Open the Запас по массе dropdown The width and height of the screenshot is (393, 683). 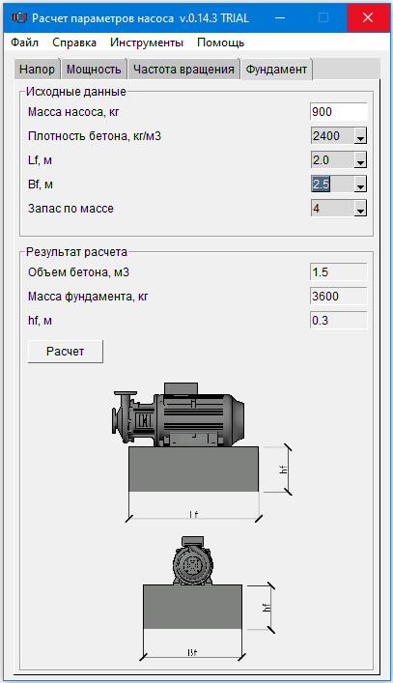coord(360,209)
